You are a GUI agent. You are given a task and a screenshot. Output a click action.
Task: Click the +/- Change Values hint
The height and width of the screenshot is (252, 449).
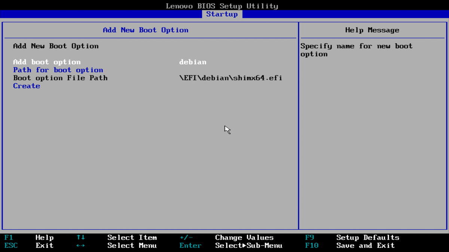pos(226,237)
